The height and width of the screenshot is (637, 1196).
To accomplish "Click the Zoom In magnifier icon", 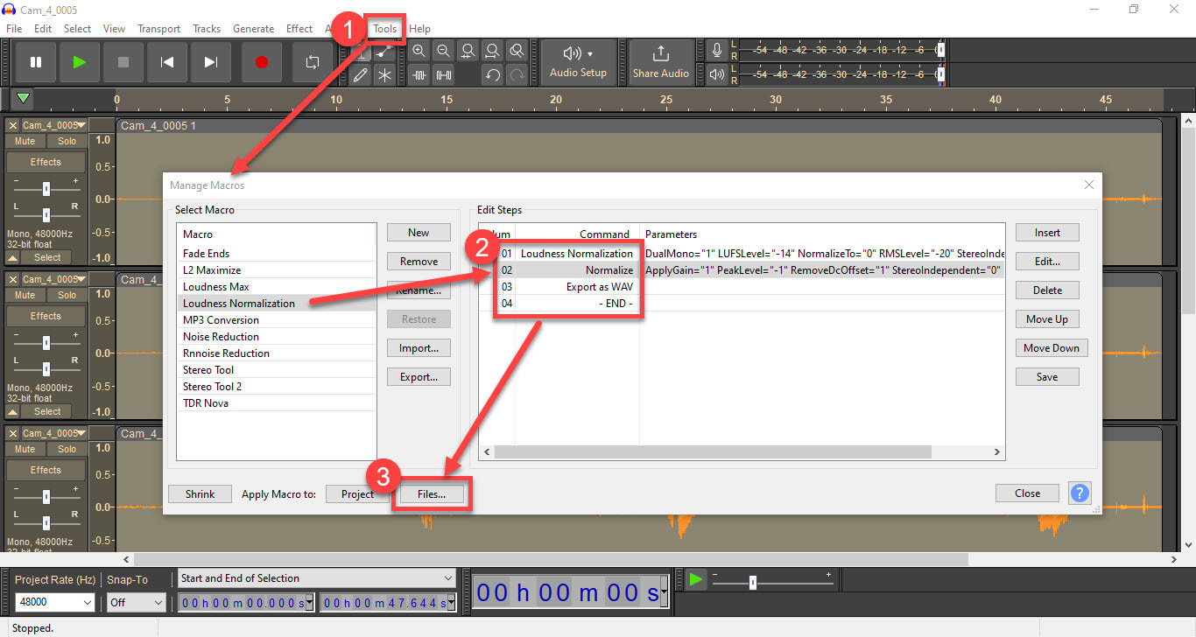I will pos(419,52).
